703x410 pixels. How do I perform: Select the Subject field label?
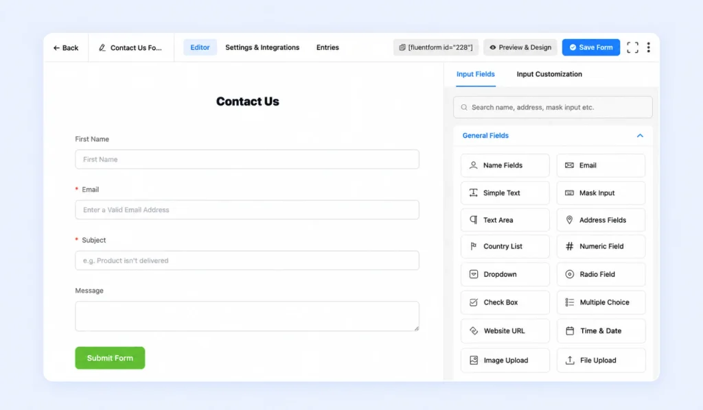pyautogui.click(x=93, y=241)
